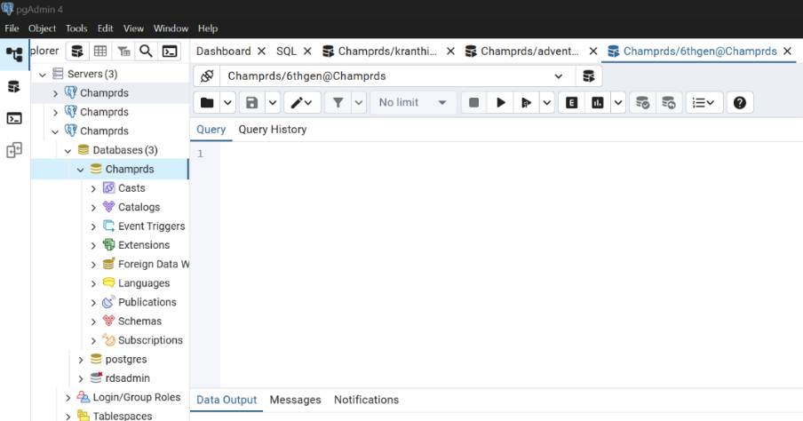
Task: Switch to the SQL tab
Action: (286, 52)
